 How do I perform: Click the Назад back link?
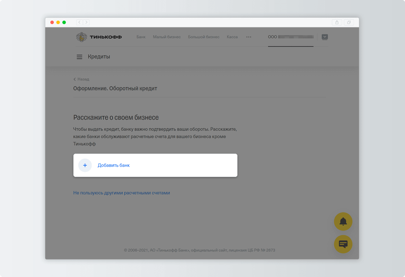coord(81,79)
